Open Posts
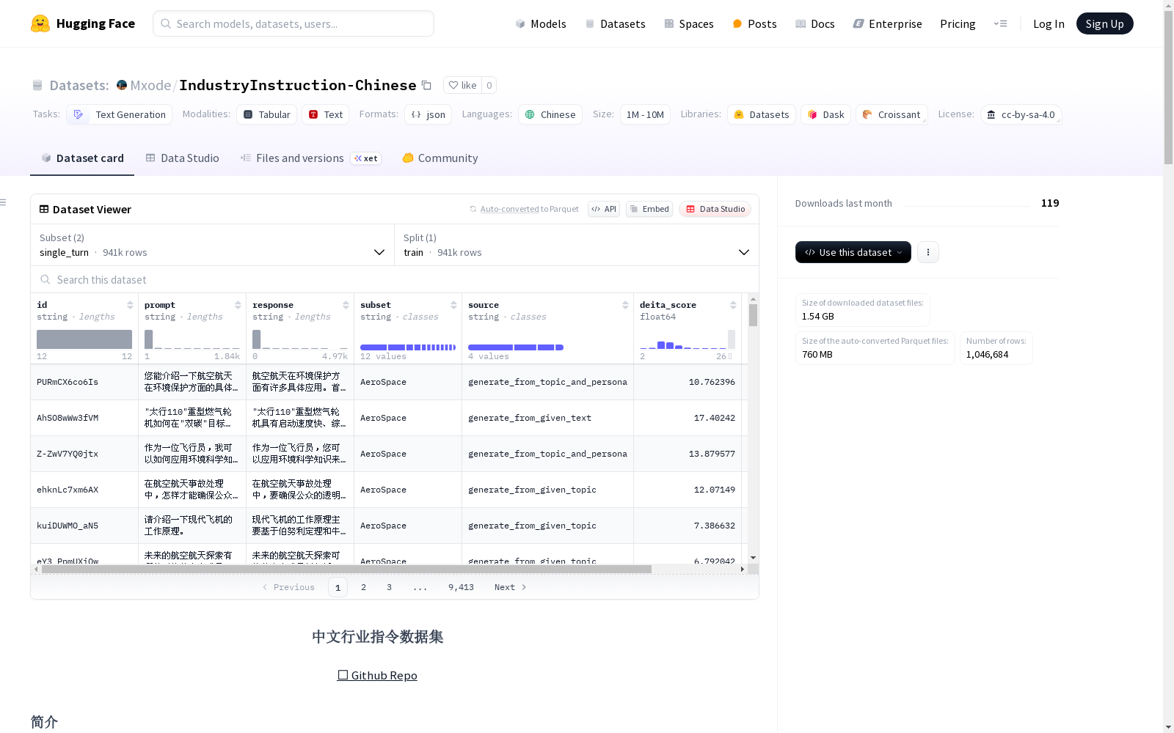 755,23
